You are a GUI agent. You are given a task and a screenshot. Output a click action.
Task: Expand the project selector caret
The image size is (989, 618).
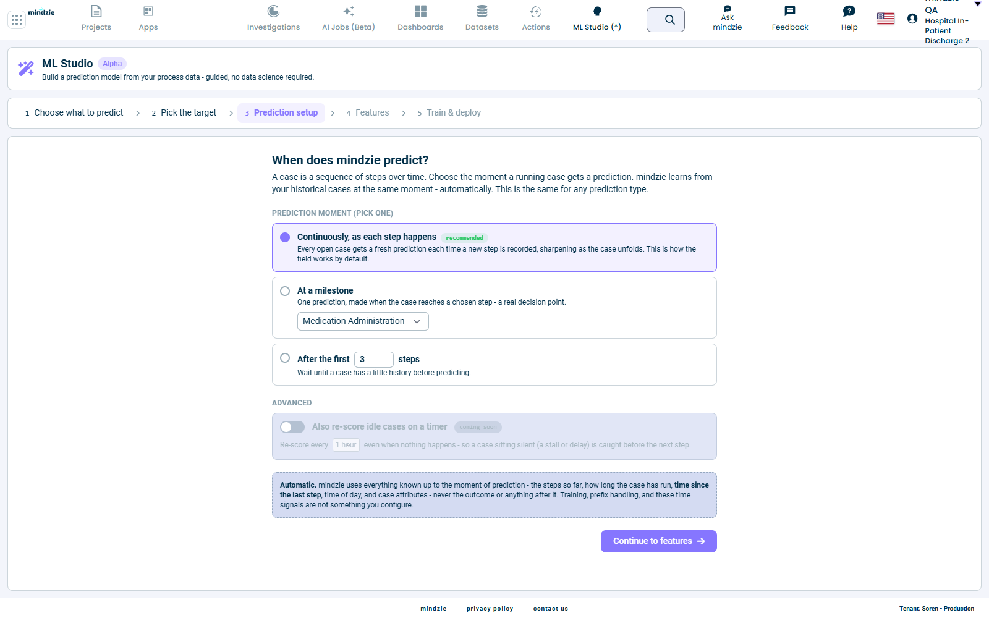point(978,4)
